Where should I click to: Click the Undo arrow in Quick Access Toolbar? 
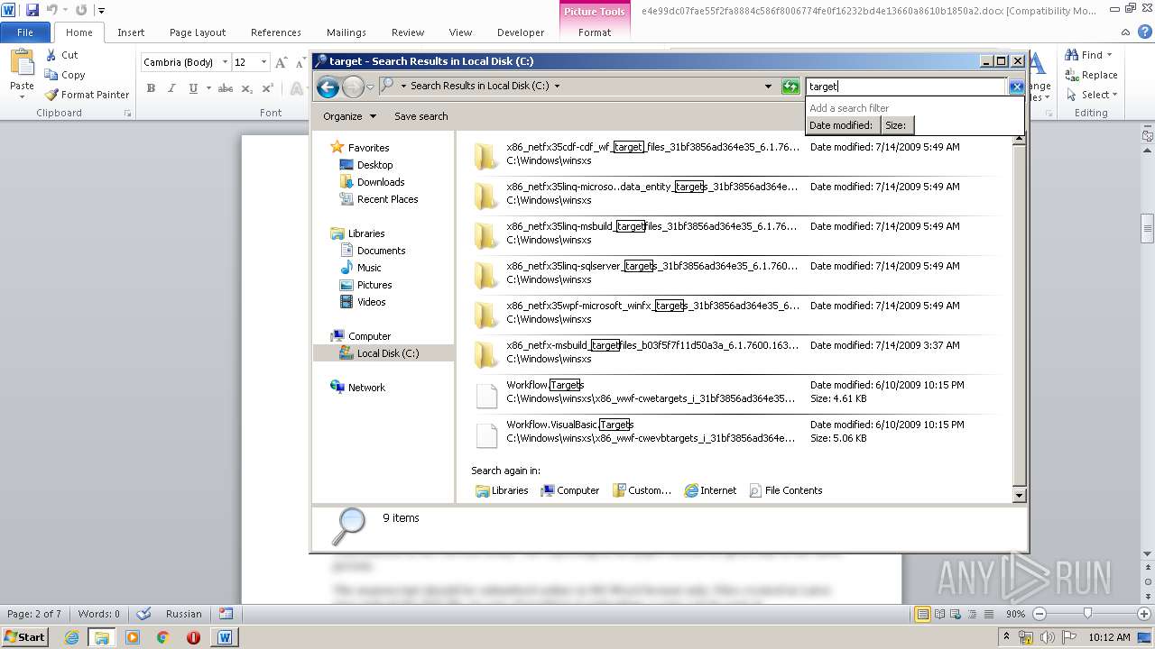(51, 10)
